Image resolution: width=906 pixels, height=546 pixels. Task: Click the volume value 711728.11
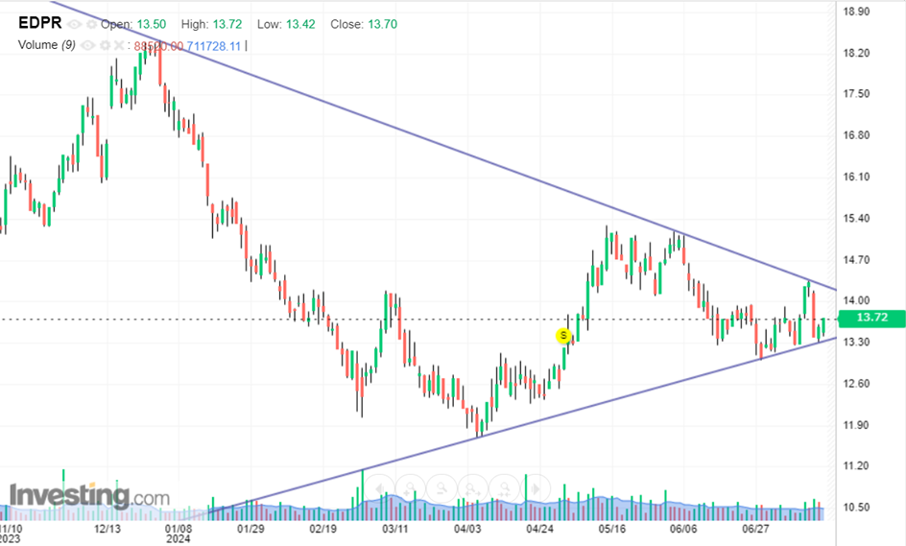coord(213,46)
